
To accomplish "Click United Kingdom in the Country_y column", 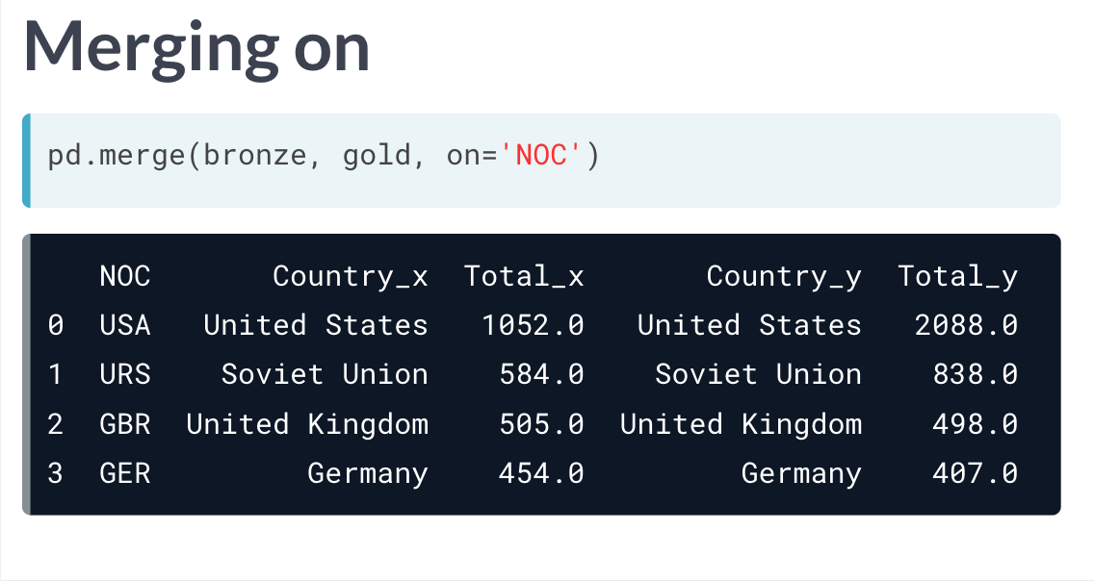I will coord(741,424).
